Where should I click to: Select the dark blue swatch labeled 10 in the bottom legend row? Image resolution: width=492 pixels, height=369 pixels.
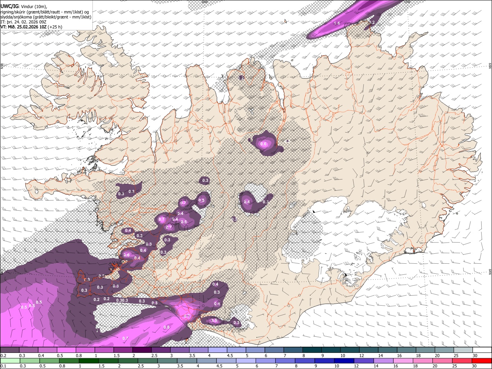(x=344, y=361)
